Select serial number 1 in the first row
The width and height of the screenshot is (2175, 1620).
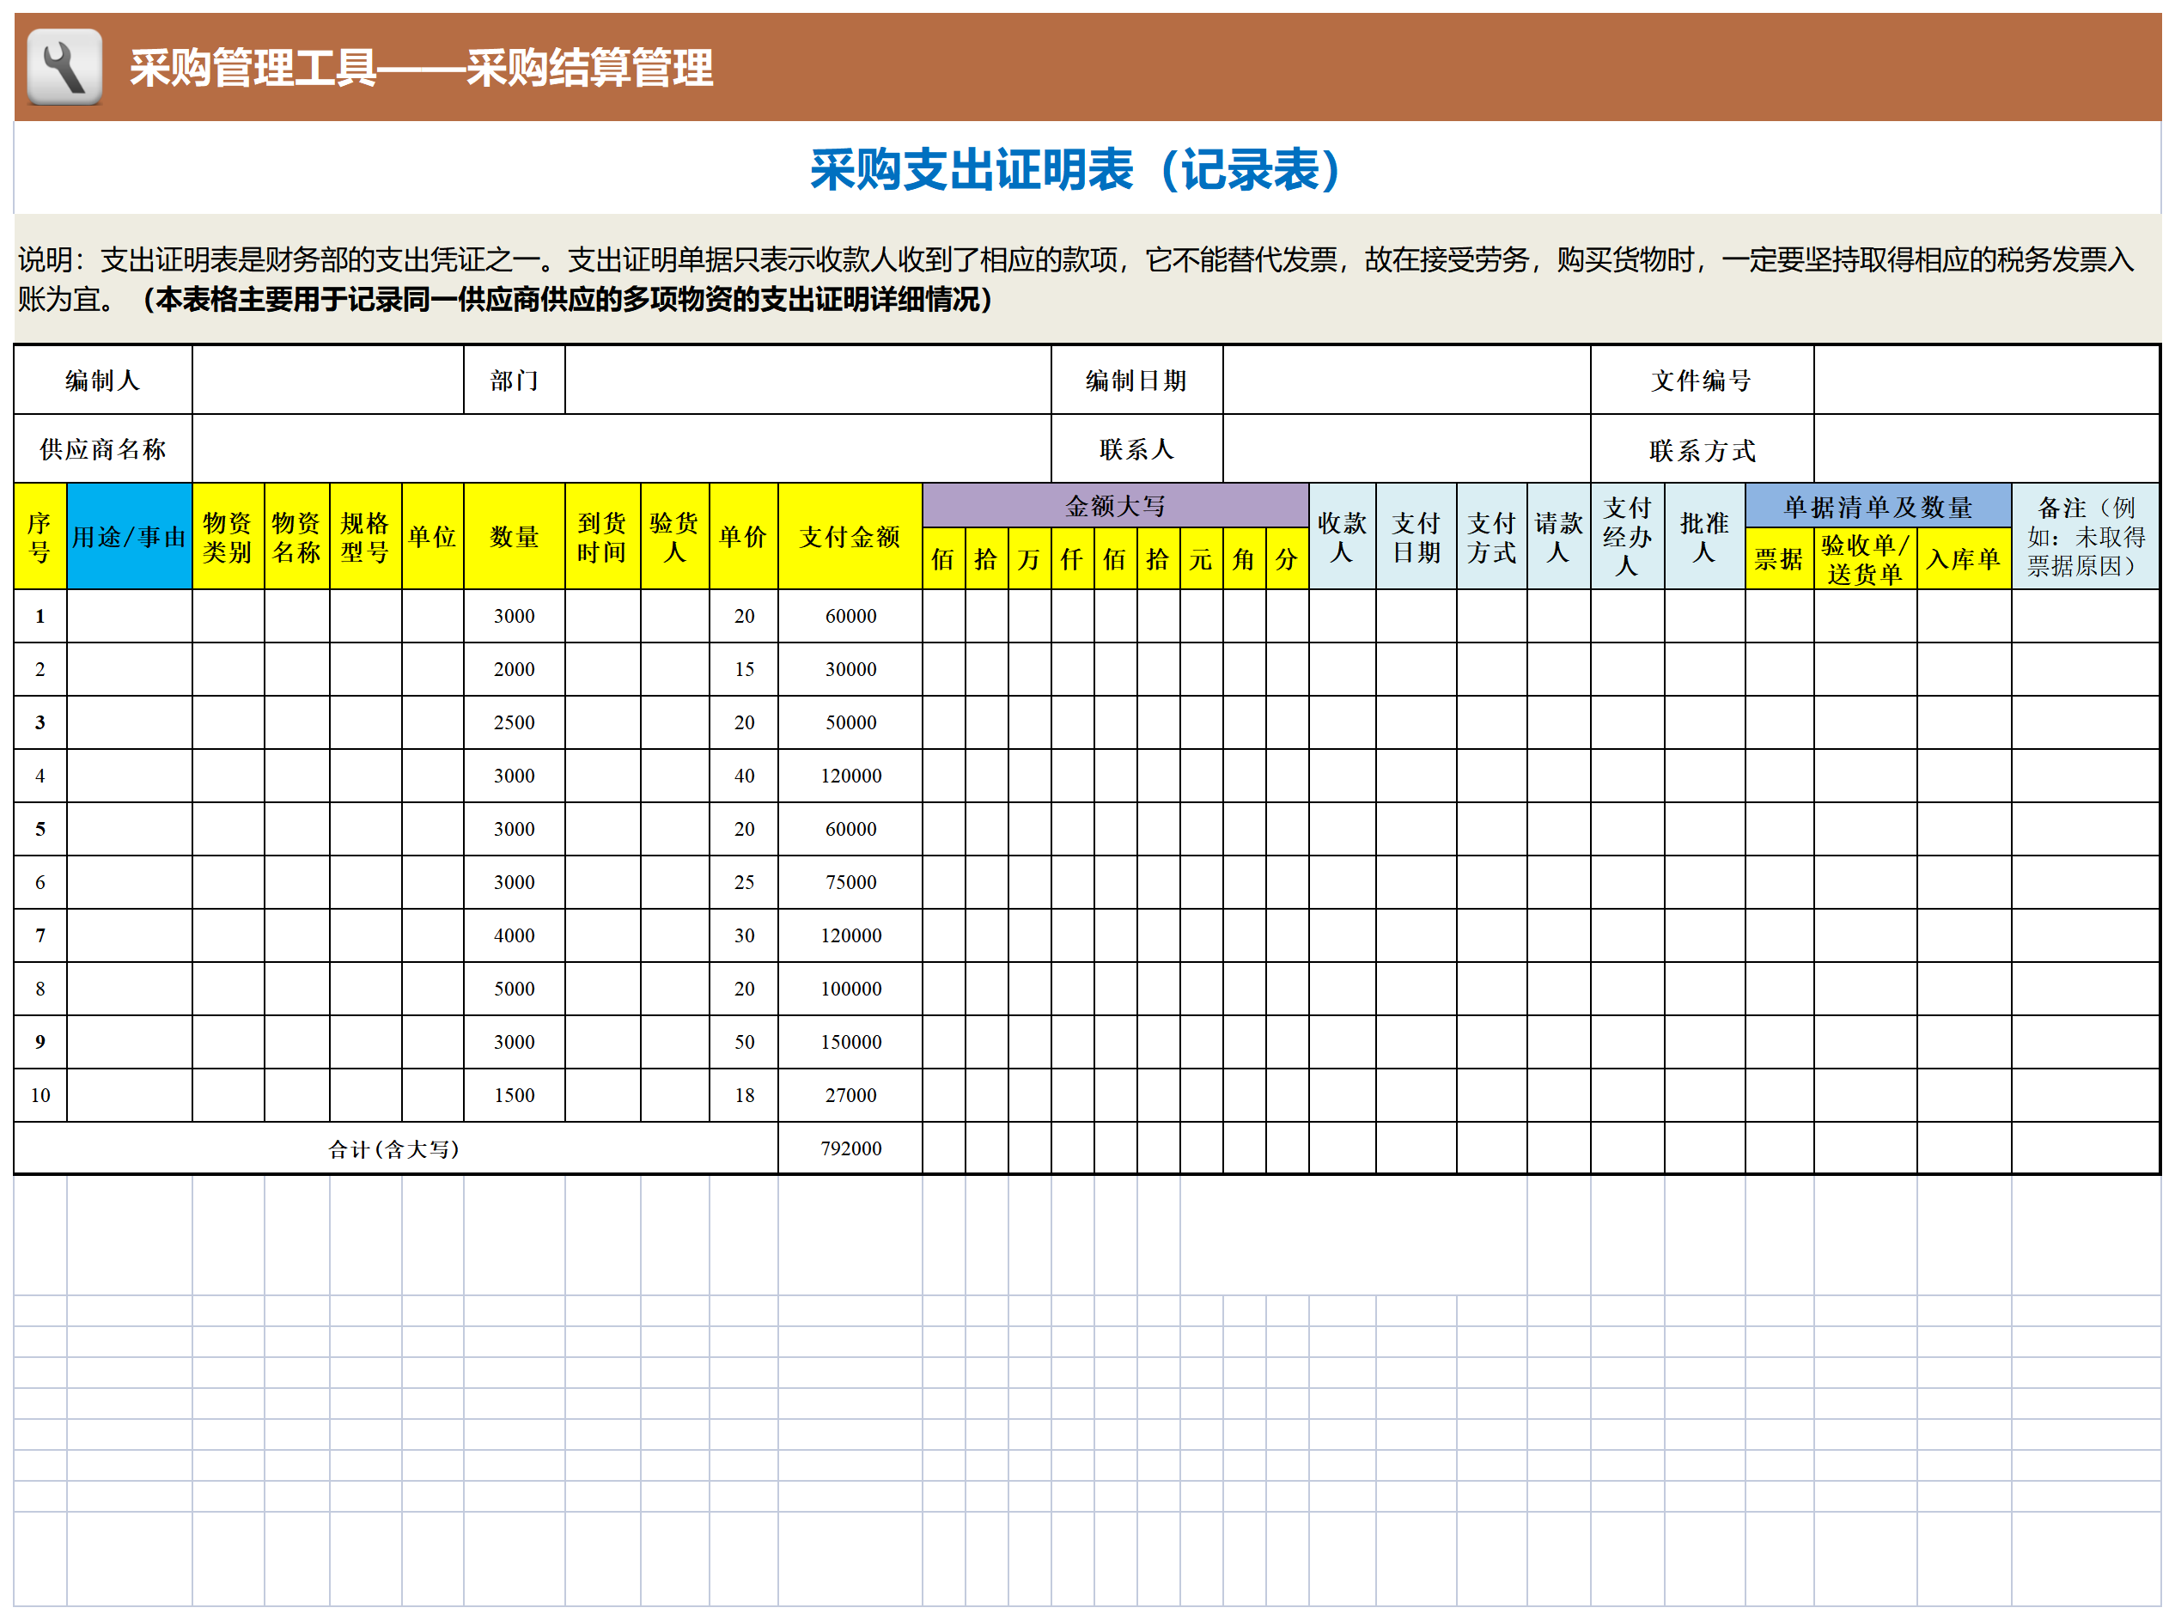click(x=40, y=616)
